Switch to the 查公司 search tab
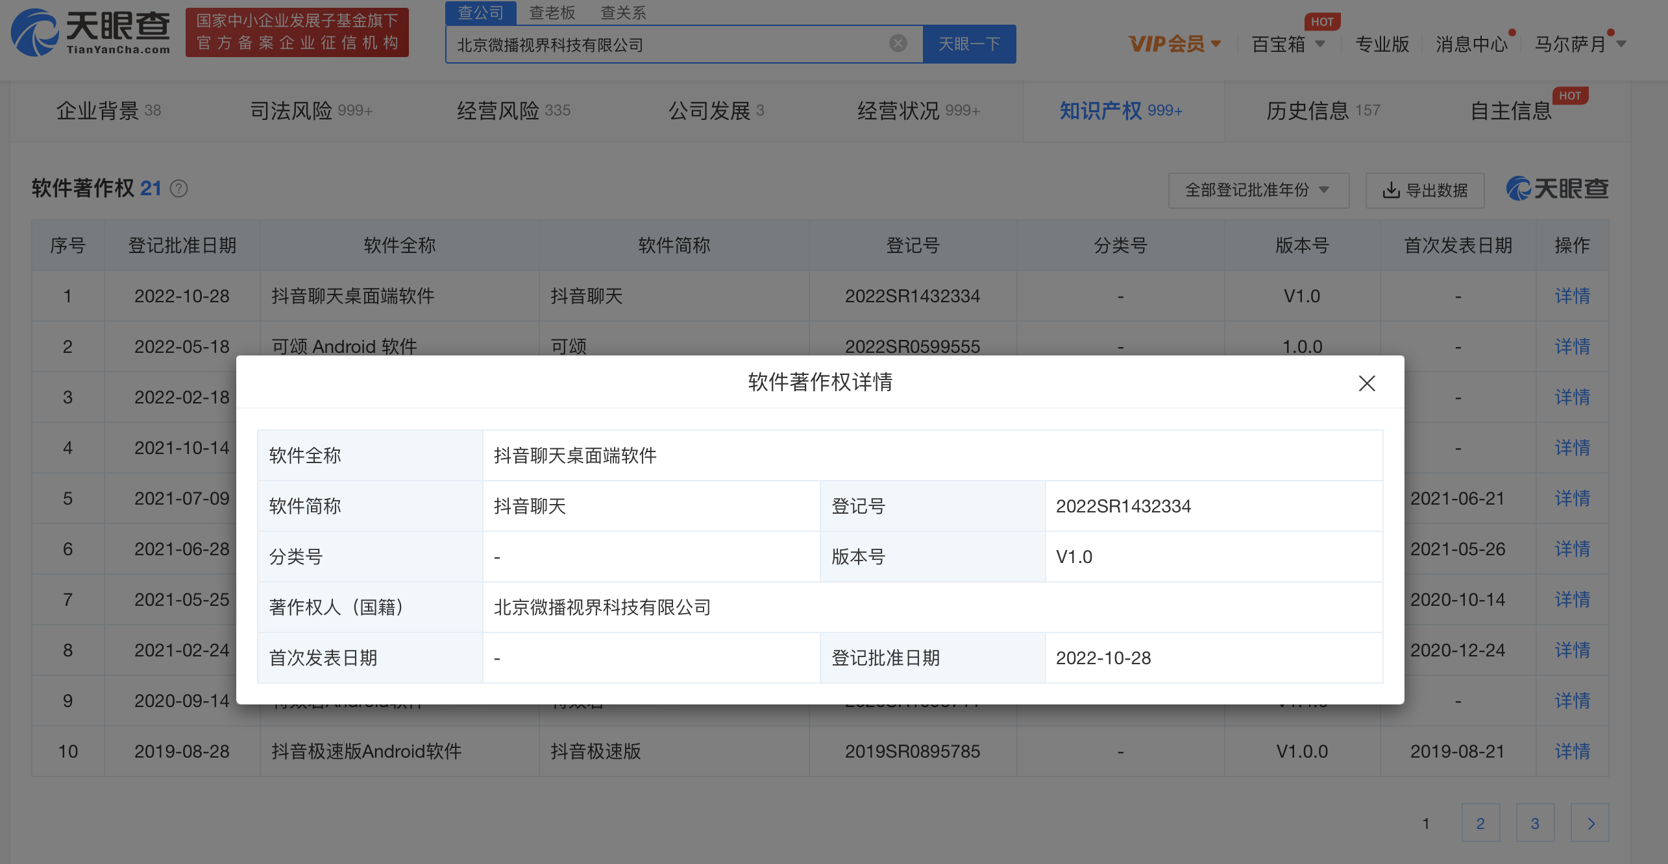 point(480,12)
